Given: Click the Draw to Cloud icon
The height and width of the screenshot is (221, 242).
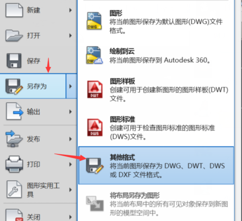Looking at the screenshot, I should pos(94,55).
